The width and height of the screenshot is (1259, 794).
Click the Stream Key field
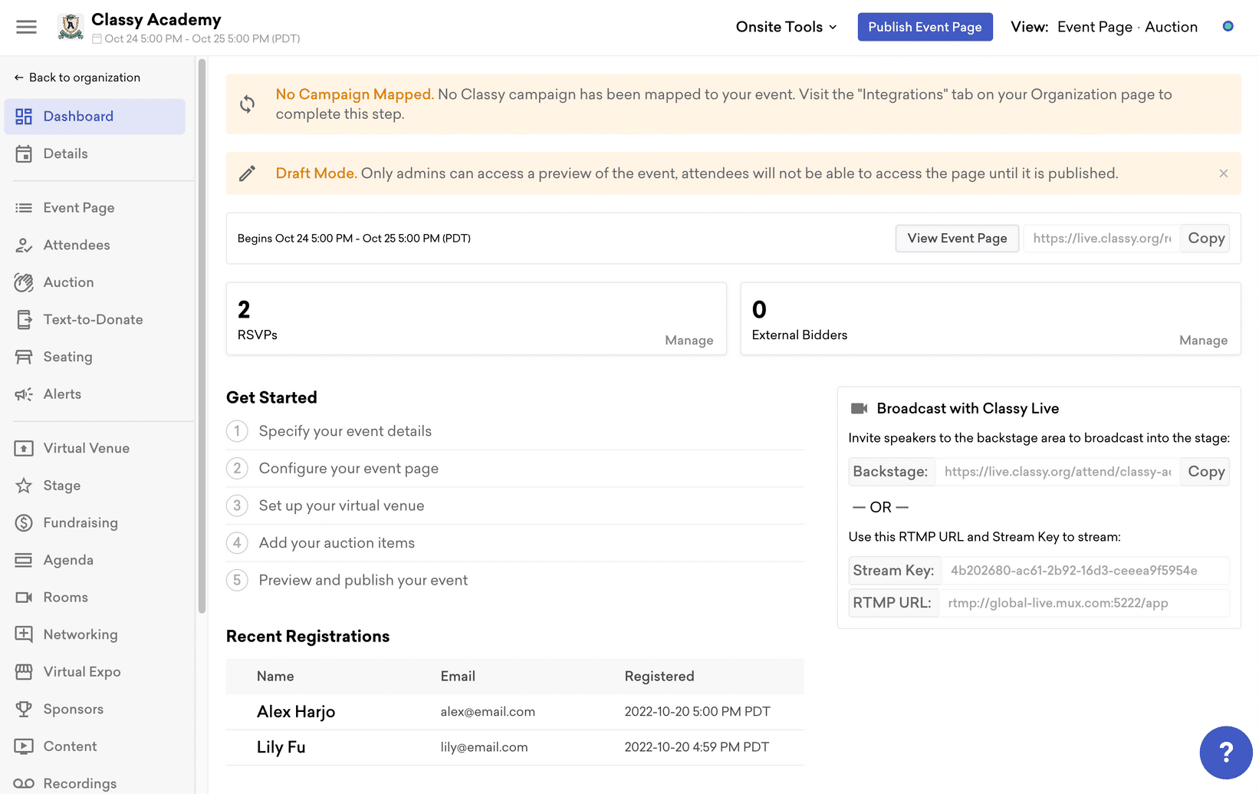tap(1085, 571)
